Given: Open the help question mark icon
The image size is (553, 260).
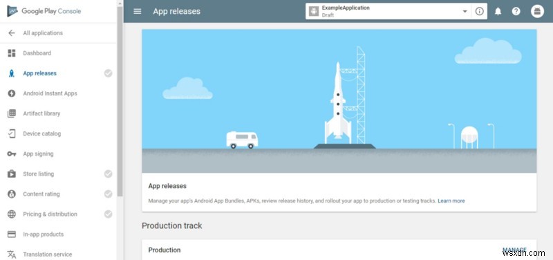Looking at the screenshot, I should 516,11.
